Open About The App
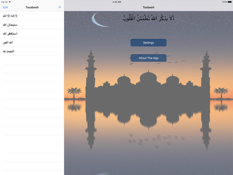This screenshot has height=175, width=233. coord(149,58)
